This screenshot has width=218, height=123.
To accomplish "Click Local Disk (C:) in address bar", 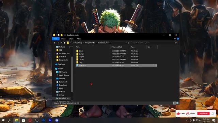I will [77, 43].
